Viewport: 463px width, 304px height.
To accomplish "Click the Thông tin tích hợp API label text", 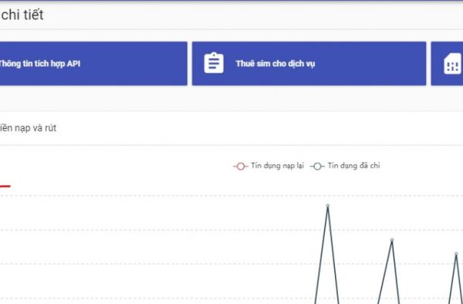I will pos(39,64).
